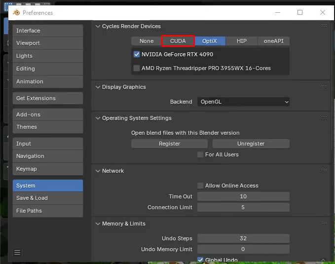
Task: Collapse the Memory & Limits panel
Action: click(x=98, y=224)
